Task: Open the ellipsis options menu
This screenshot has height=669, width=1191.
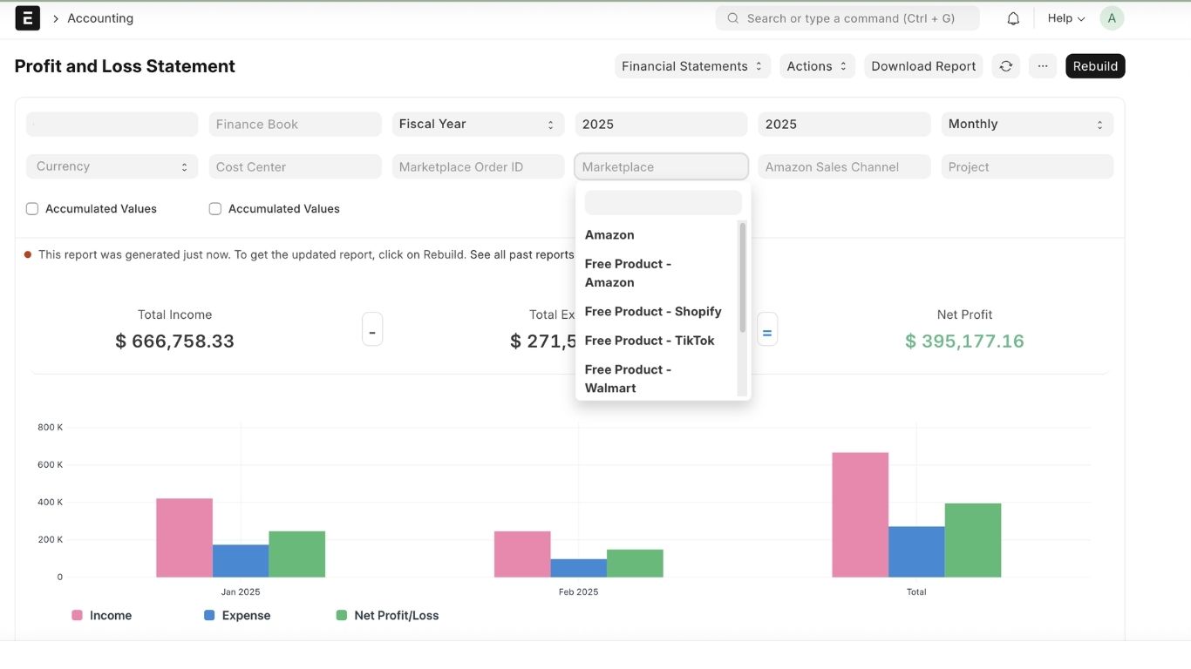Action: point(1043,65)
